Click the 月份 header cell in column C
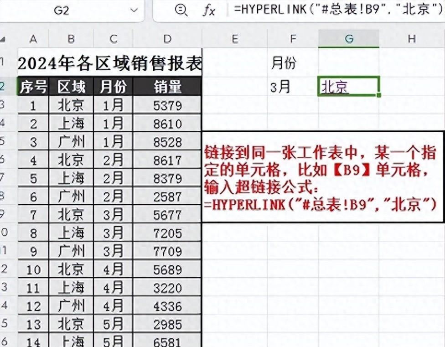This screenshot has height=347, width=445. pos(113,87)
